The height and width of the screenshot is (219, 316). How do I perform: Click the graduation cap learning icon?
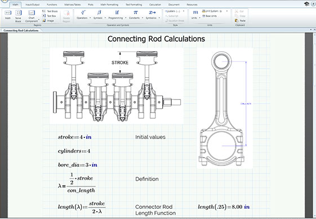[x=307, y=4]
